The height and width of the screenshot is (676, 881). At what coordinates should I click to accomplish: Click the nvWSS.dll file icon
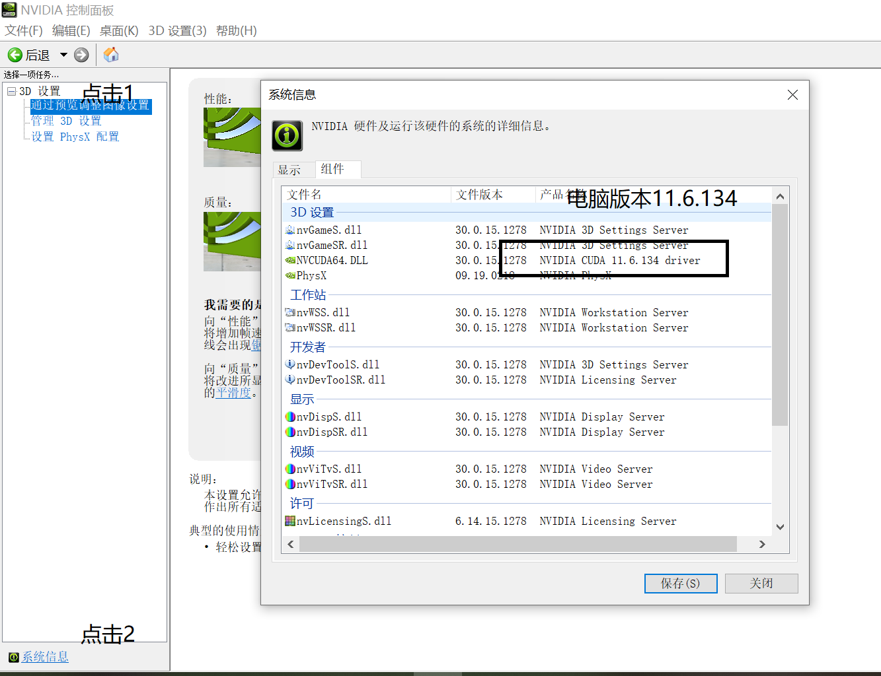click(x=290, y=312)
